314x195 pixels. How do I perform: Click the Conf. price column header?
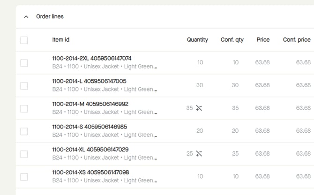[297, 40]
